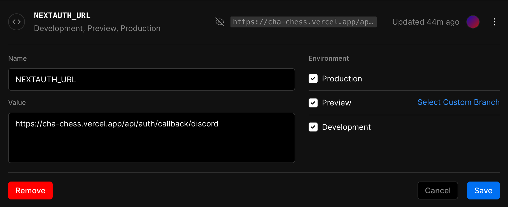Click the truncated cha-chess URL value chip
The height and width of the screenshot is (207, 508).
[303, 22]
